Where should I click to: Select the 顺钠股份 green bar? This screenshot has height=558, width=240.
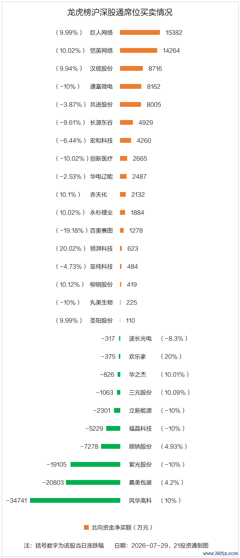coord(111,446)
